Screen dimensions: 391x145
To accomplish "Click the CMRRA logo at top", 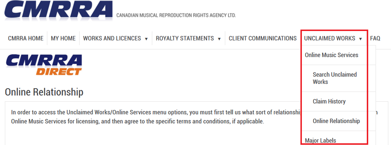I will (58, 11).
